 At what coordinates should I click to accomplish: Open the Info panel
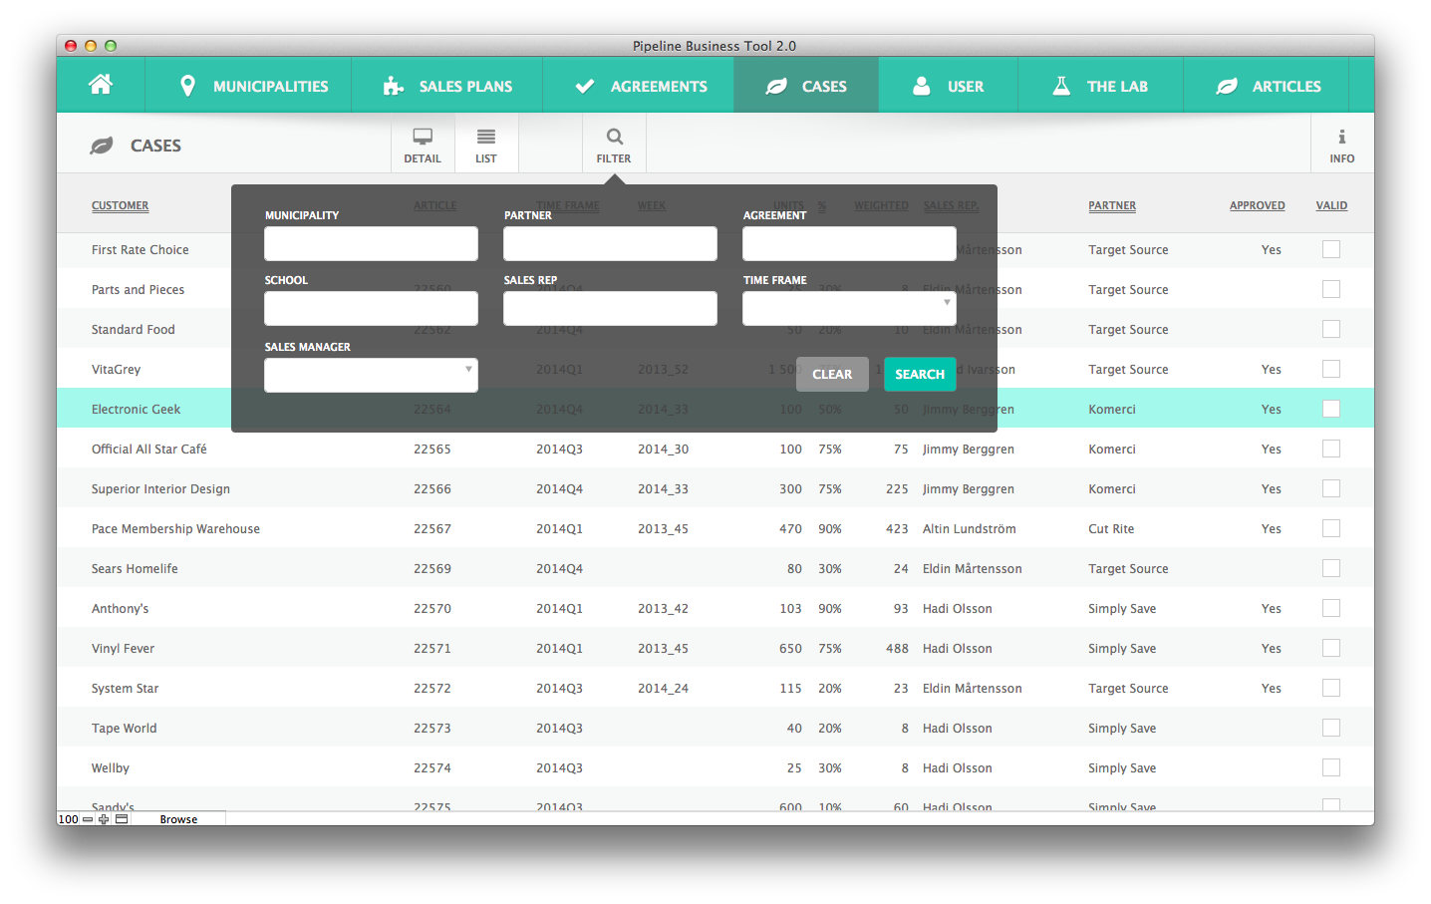coord(1341,145)
